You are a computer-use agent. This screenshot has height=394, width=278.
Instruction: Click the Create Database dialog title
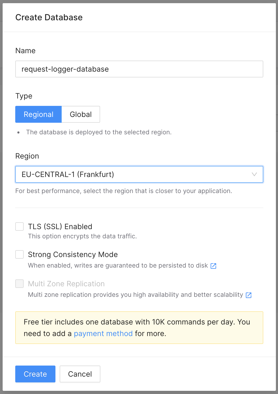[49, 17]
